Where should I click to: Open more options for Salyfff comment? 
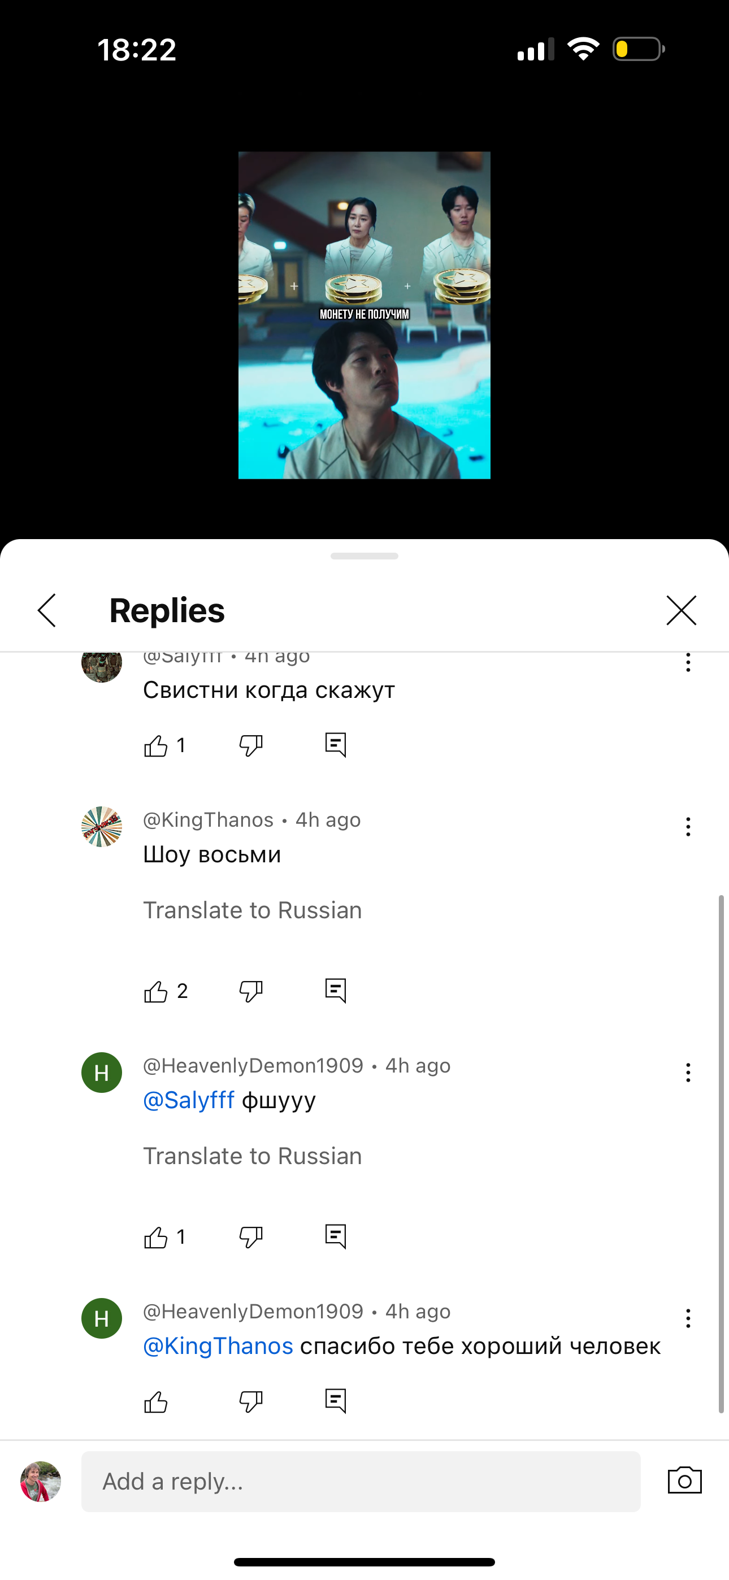pos(688,662)
